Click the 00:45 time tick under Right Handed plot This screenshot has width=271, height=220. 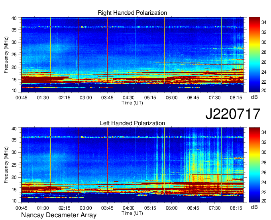pyautogui.click(x=22, y=98)
